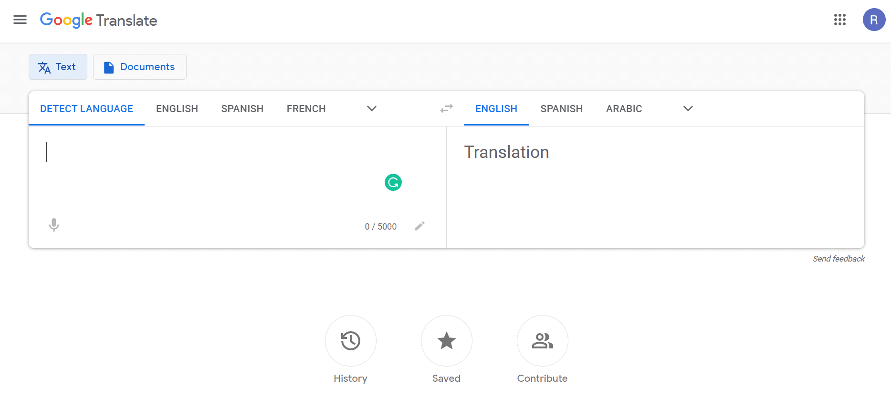
Task: Open the Contribute community page
Action: (x=543, y=341)
